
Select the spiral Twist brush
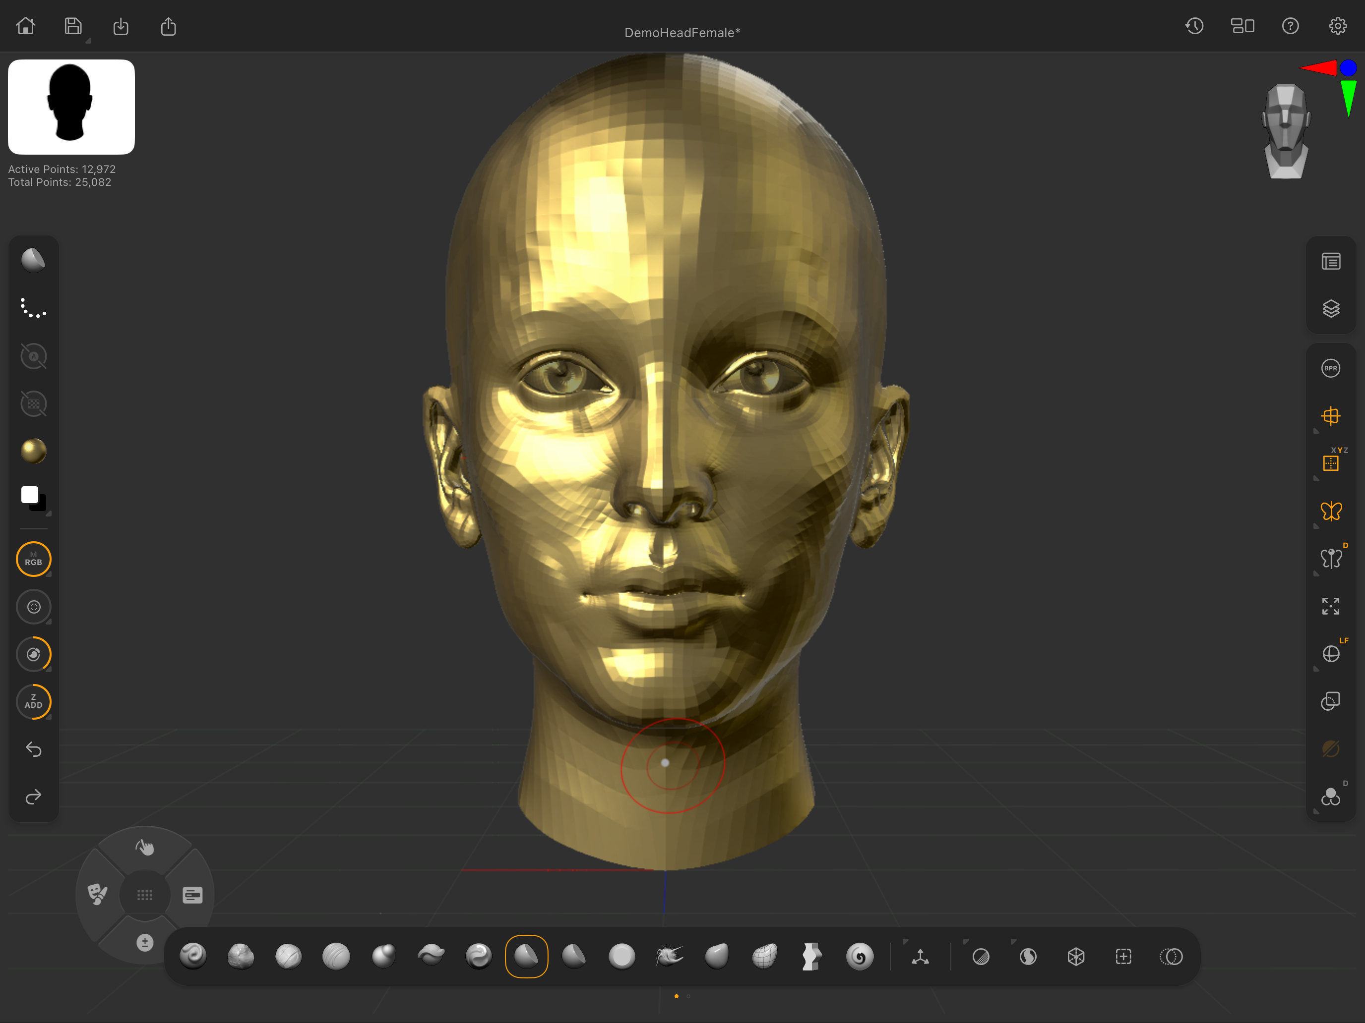click(860, 957)
